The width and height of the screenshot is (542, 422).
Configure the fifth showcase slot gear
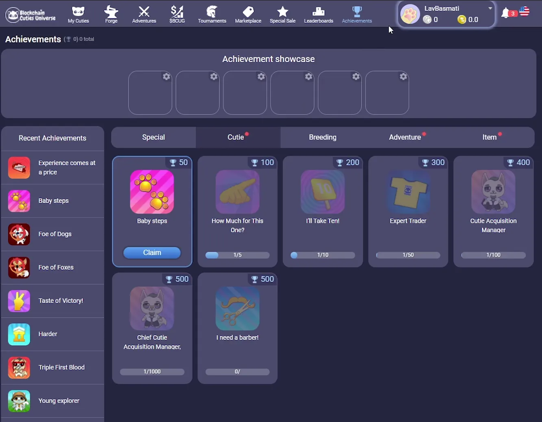coord(356,76)
